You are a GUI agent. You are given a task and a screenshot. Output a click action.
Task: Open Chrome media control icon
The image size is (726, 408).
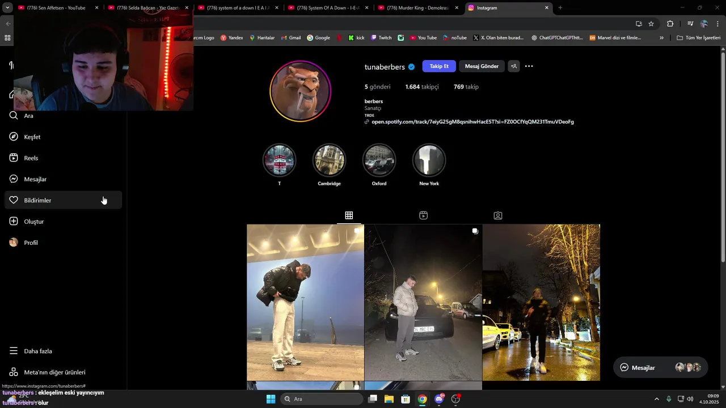click(x=690, y=24)
